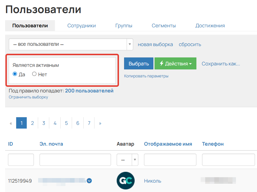The height and width of the screenshot is (192, 257).
Task: Open сбросить to reset the selection
Action: [190, 44]
